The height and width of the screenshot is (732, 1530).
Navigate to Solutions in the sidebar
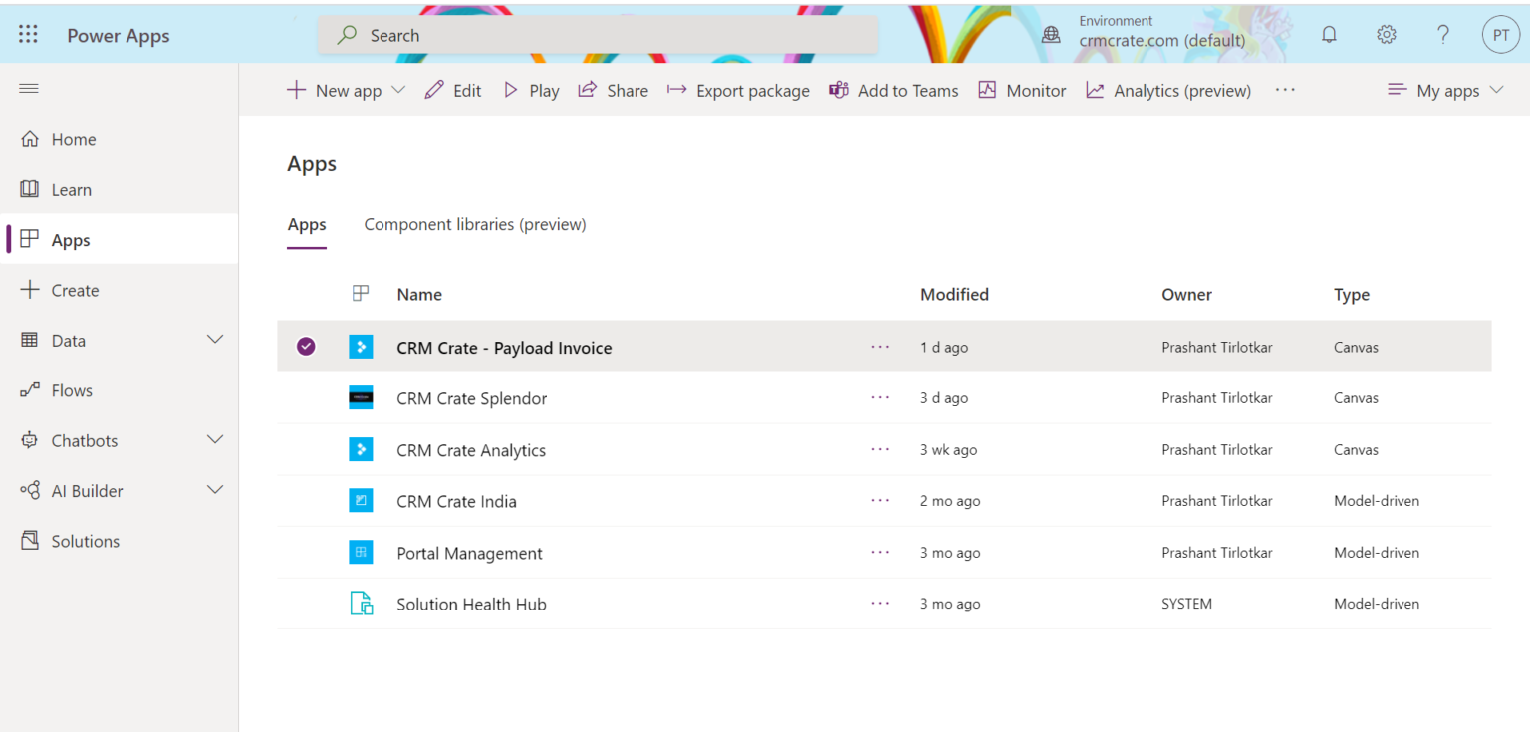click(x=84, y=540)
